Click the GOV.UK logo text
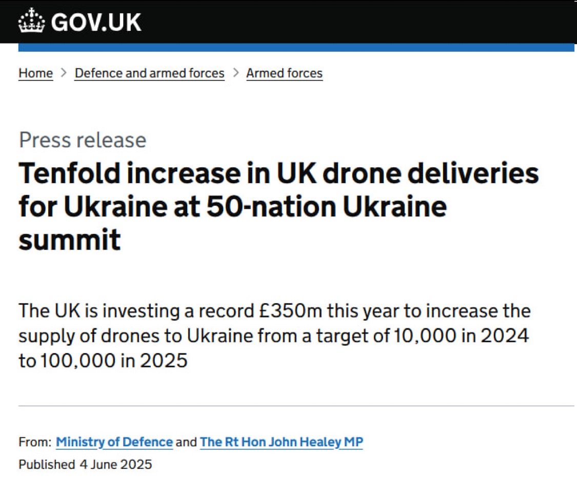Image resolution: width=577 pixels, height=493 pixels. coord(95,22)
